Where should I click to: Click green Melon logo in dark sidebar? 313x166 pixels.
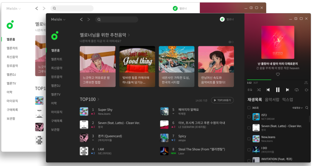tap(55, 36)
